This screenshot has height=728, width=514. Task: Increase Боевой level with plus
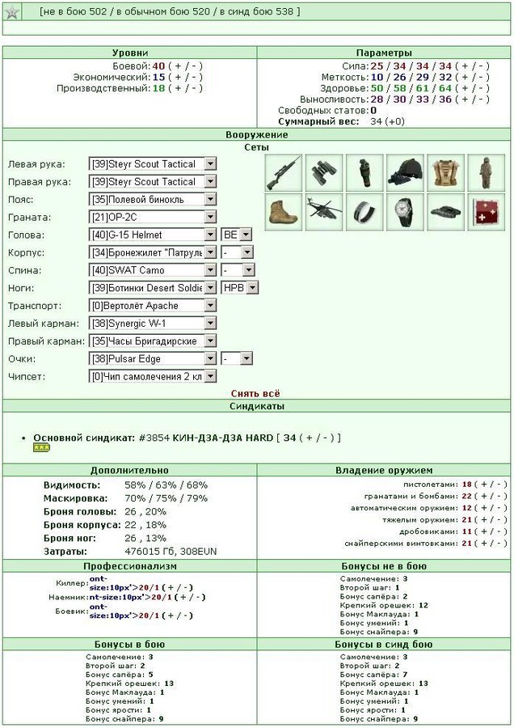[x=178, y=66]
